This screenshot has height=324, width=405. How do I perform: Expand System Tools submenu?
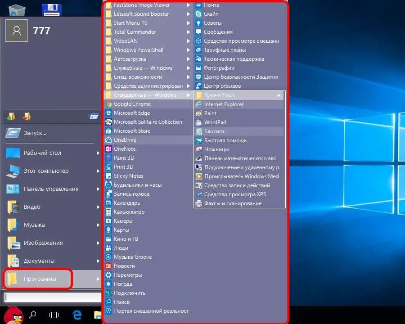point(239,95)
